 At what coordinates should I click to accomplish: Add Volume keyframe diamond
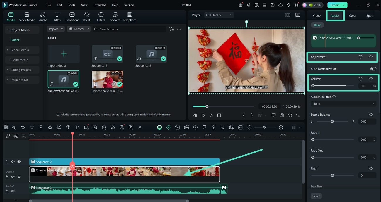[x=371, y=79]
